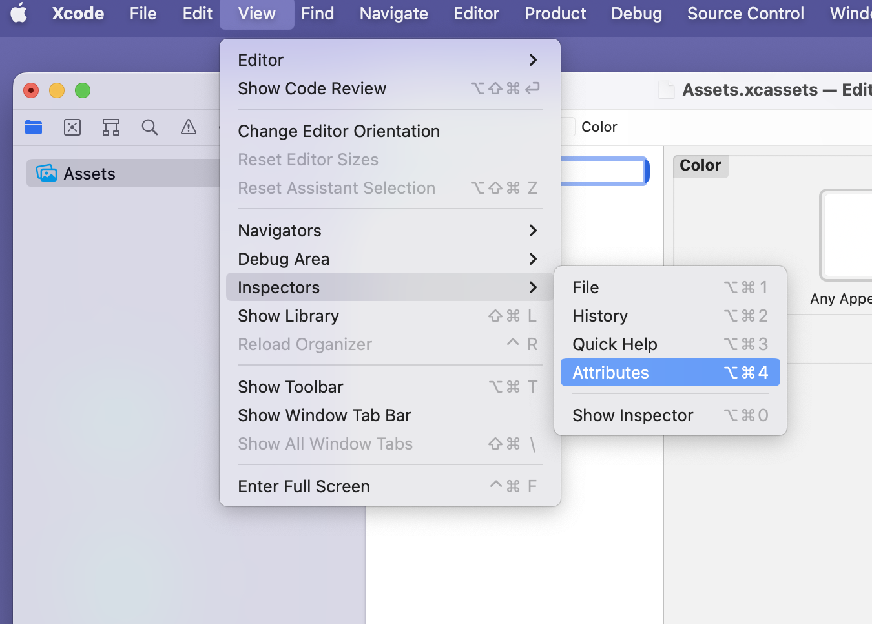Click the white color well swatch
The image size is (872, 624).
847,236
